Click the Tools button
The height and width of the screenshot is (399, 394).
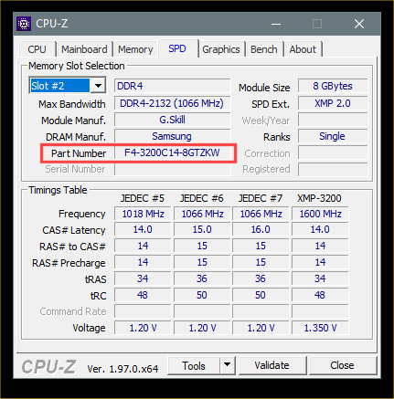(x=194, y=365)
